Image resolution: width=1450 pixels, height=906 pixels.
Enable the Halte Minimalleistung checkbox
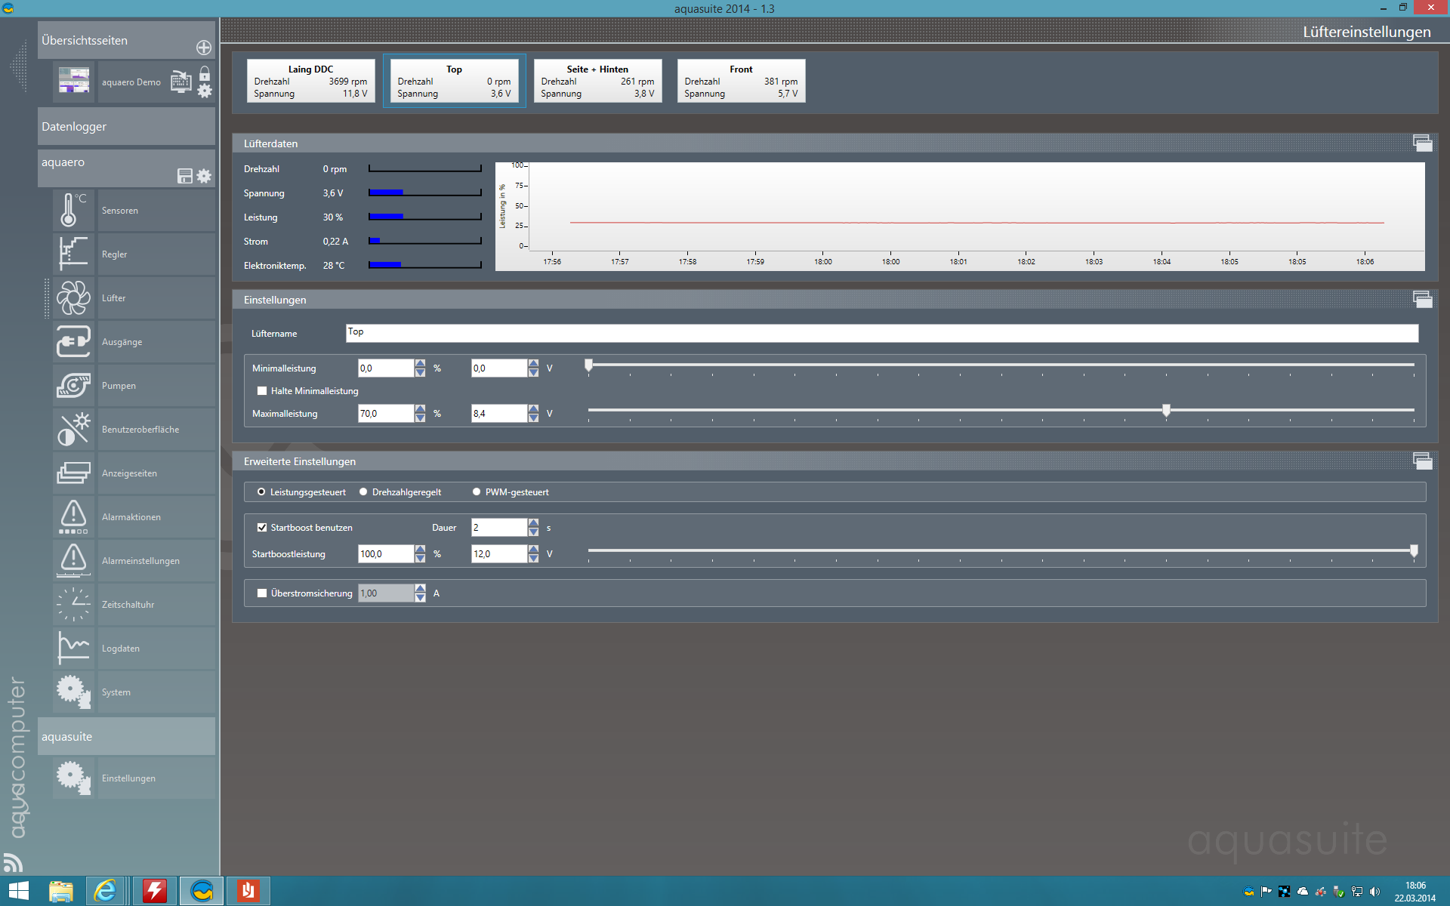[262, 391]
